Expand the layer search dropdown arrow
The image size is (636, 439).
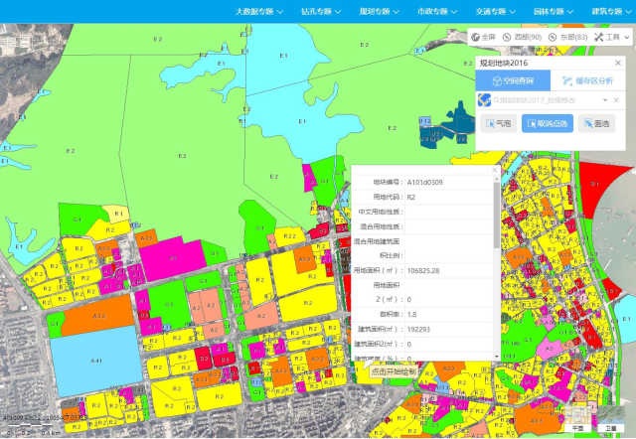point(602,100)
